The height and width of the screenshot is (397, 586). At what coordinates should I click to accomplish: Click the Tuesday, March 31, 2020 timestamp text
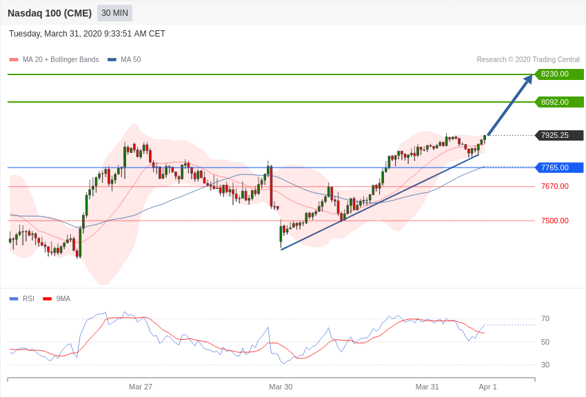point(87,34)
